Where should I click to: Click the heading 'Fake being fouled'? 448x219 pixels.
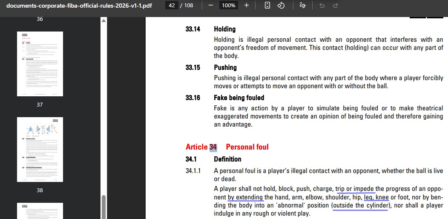pos(239,98)
